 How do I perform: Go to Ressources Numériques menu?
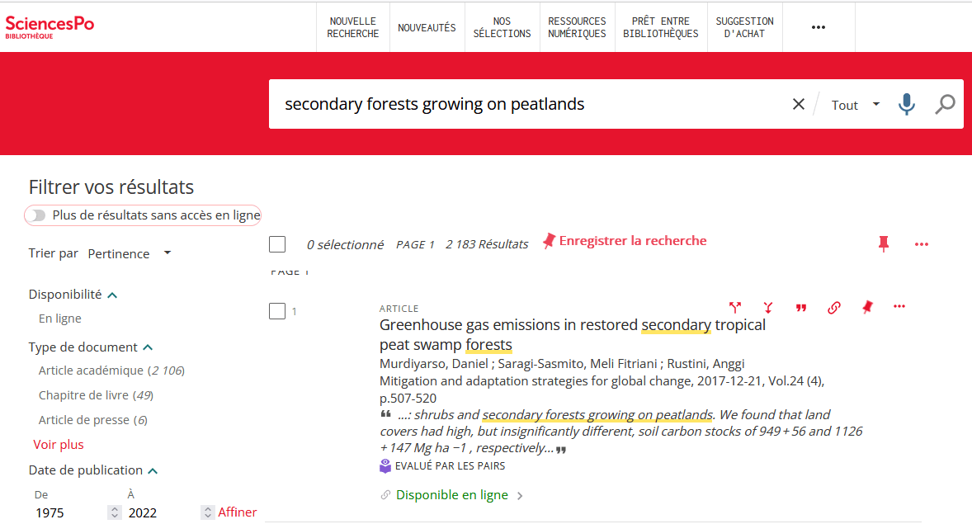577,27
